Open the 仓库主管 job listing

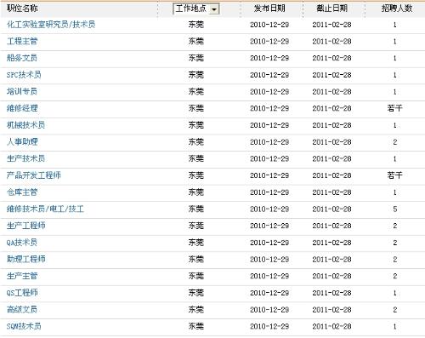point(22,192)
